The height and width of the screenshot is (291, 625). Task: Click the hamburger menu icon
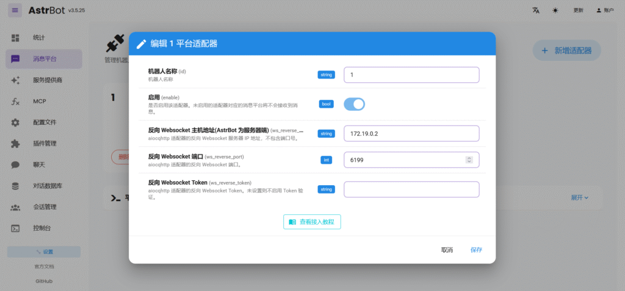click(x=15, y=10)
